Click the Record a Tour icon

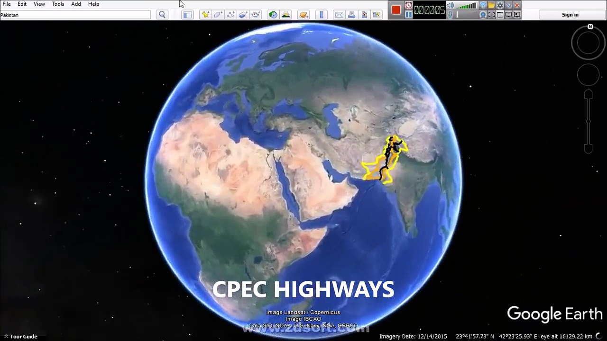click(x=256, y=15)
